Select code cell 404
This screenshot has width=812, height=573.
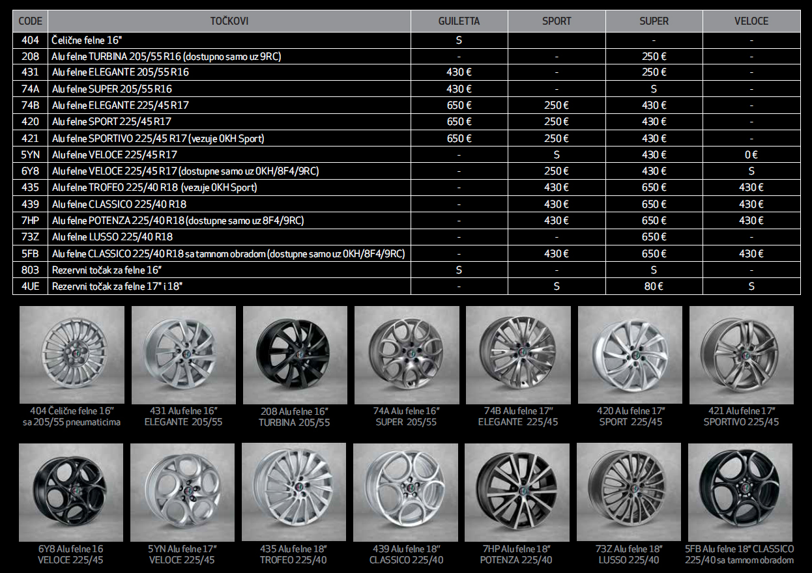30,40
